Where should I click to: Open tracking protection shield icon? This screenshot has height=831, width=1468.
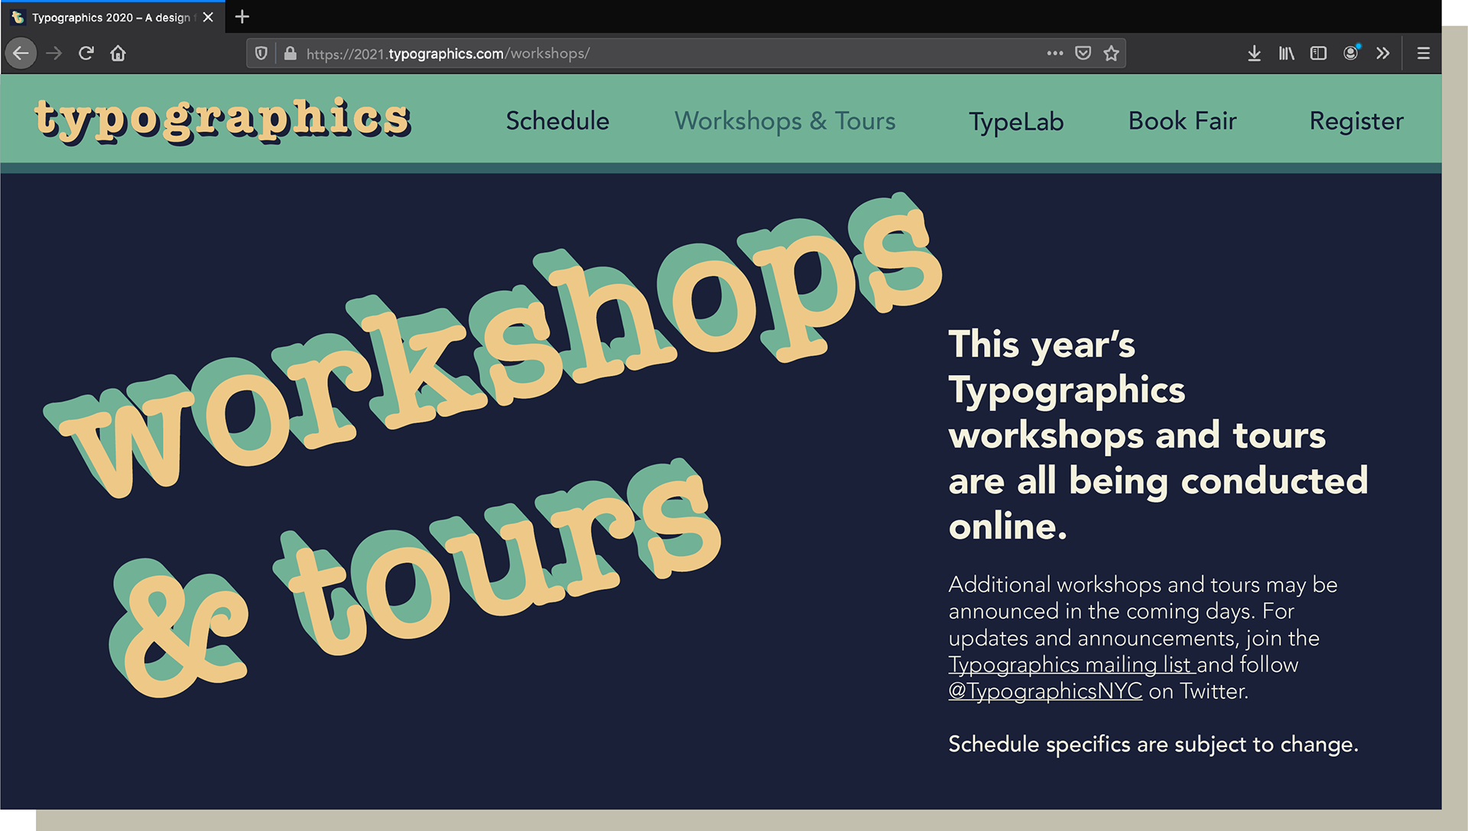(261, 53)
